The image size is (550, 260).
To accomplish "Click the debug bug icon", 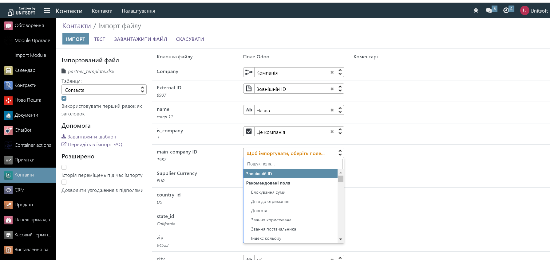I will pyautogui.click(x=476, y=11).
